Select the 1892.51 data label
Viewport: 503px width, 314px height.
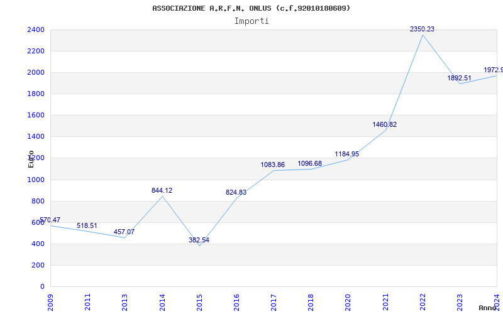pos(460,78)
